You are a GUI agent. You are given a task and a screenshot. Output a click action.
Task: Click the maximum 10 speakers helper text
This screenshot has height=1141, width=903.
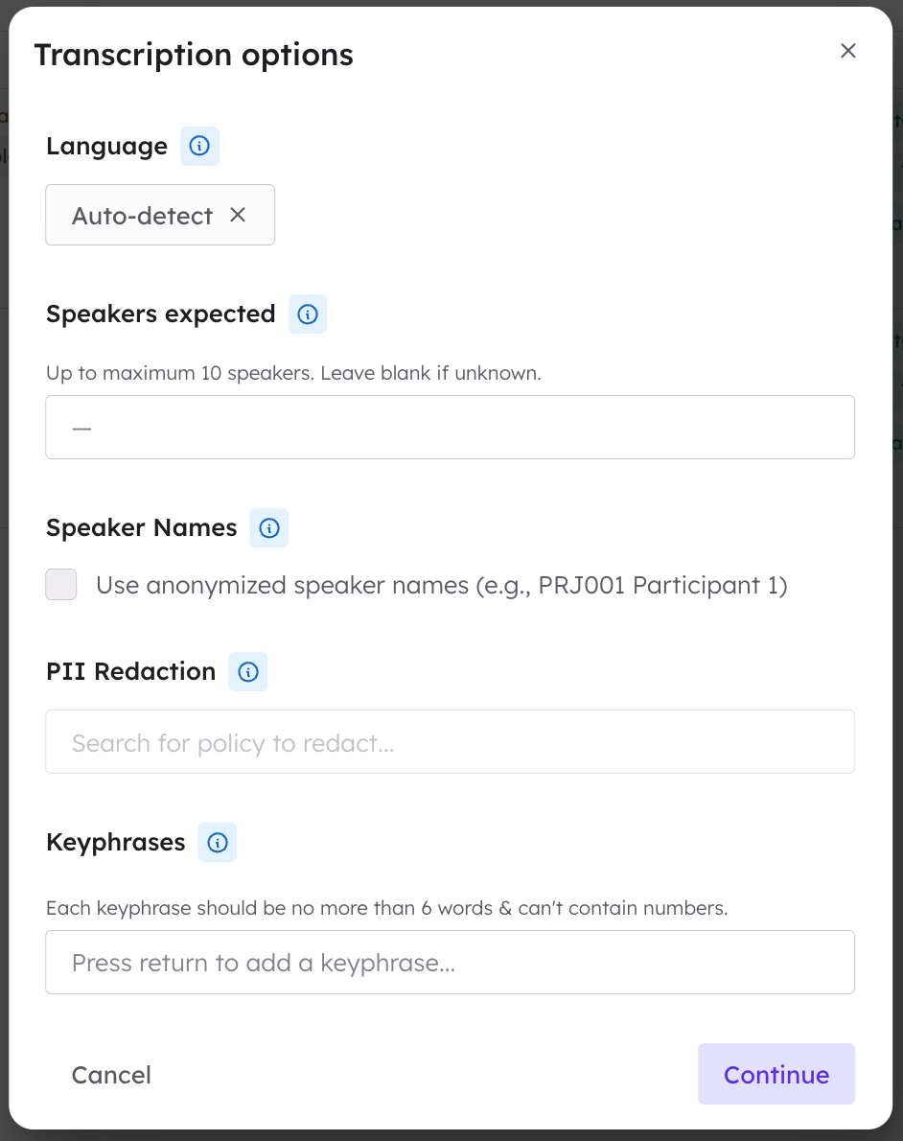(292, 373)
